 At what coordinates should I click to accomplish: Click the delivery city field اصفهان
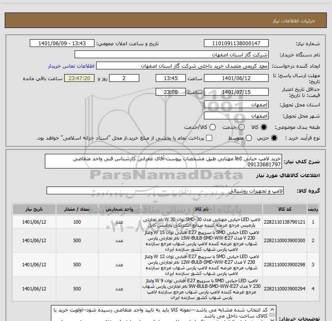[x=236, y=116]
